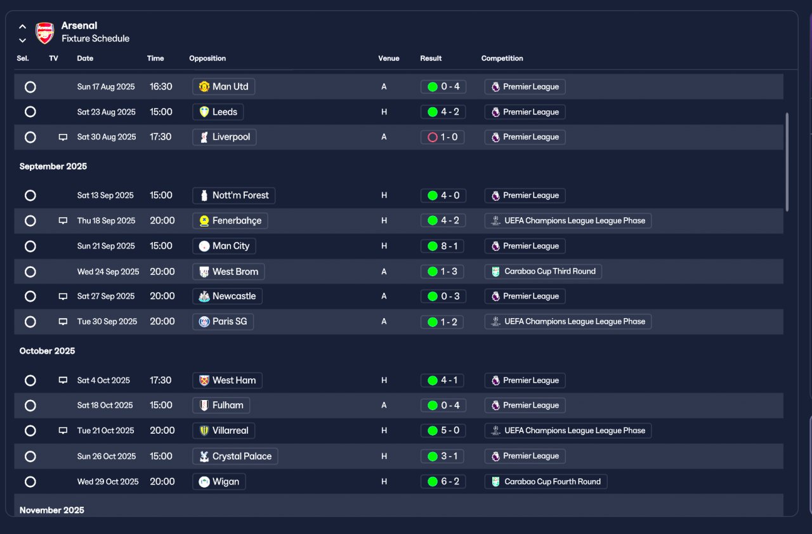Click the date Sun 26 Oct 2025
812x534 pixels.
click(107, 456)
